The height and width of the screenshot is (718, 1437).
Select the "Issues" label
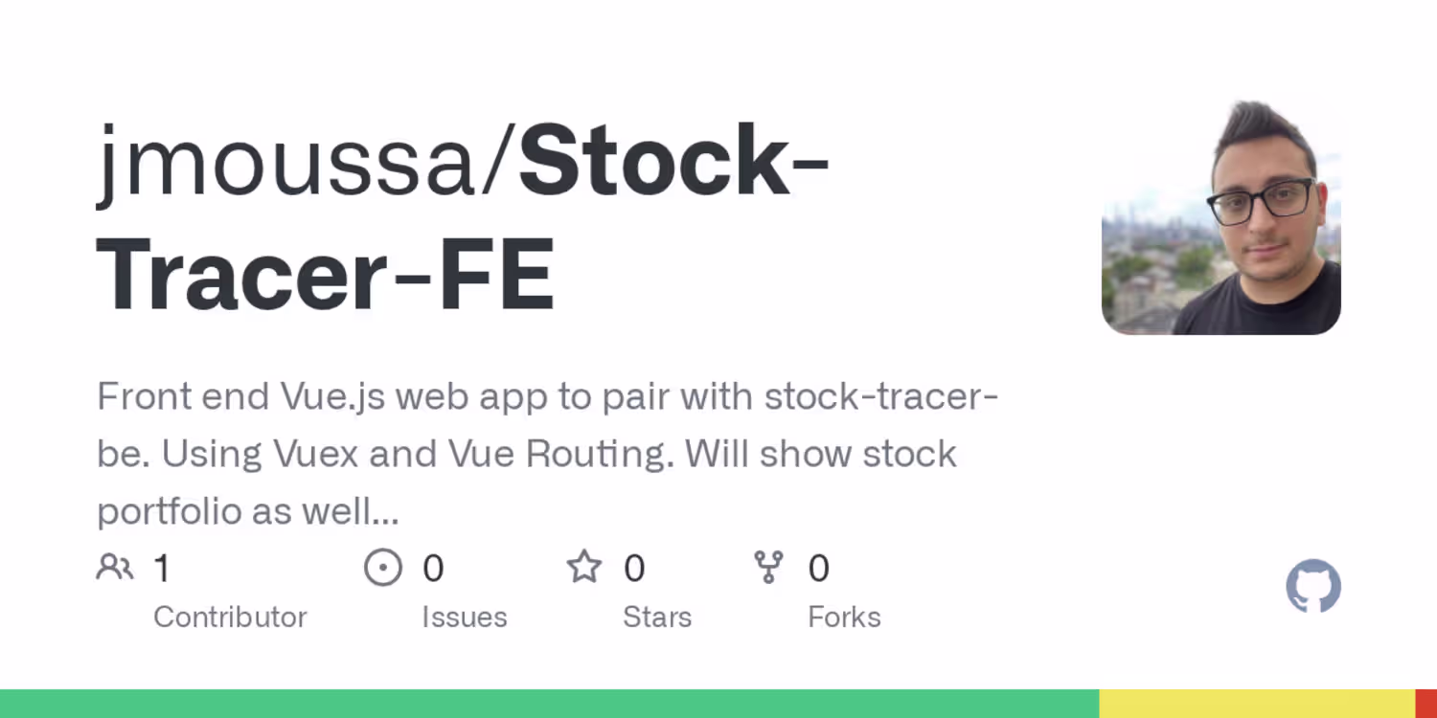[465, 617]
